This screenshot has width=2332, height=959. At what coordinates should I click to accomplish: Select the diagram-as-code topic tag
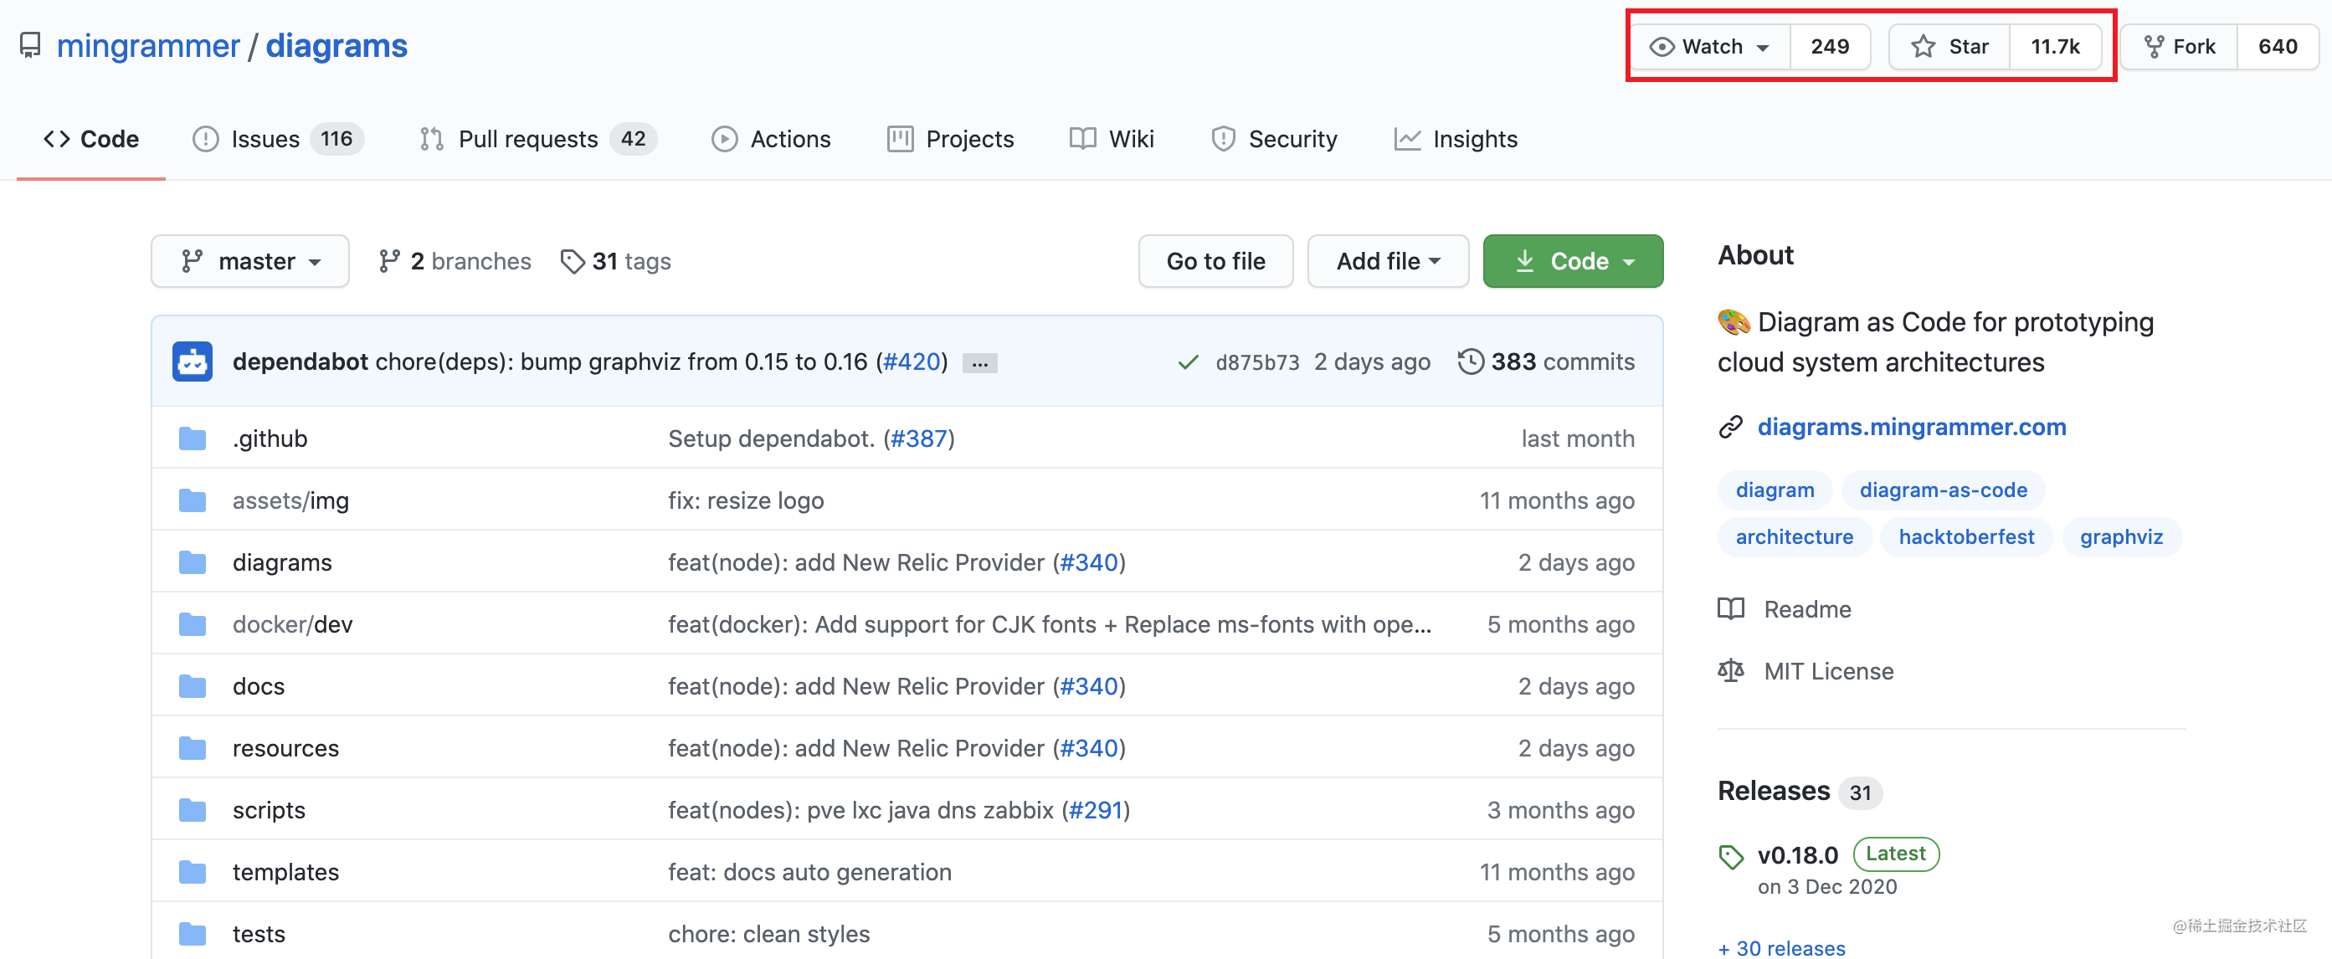tap(1943, 490)
